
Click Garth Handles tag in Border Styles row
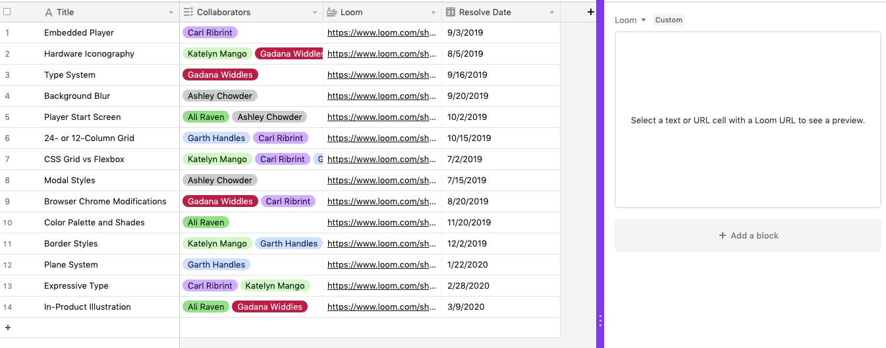[x=289, y=243]
